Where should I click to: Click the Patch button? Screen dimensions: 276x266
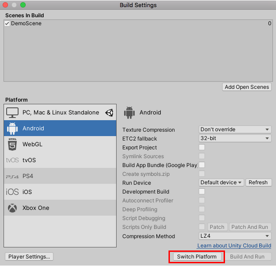[218, 227]
